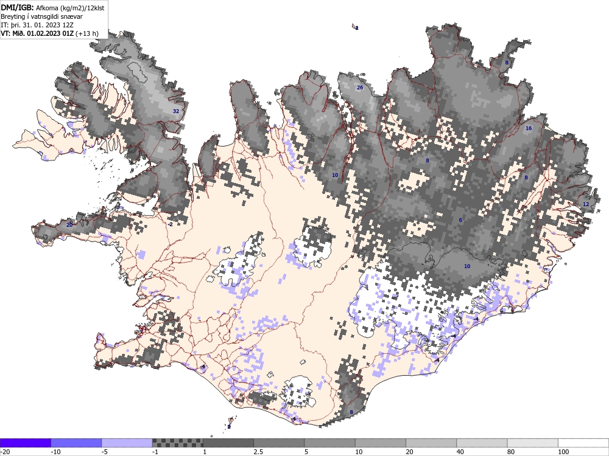Click the map value 16 in the northeast
Viewport: 609px width, 456px height.
tap(529, 128)
